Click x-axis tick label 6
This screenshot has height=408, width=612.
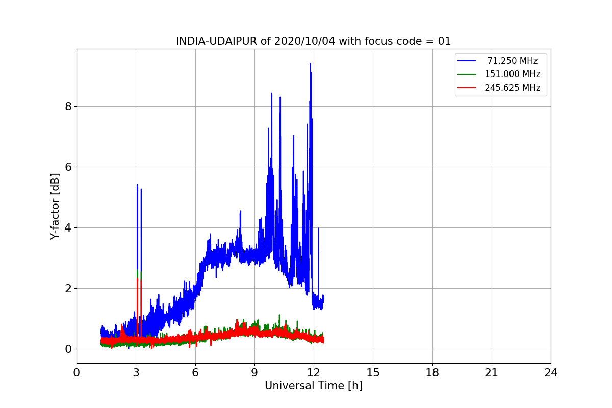(195, 373)
